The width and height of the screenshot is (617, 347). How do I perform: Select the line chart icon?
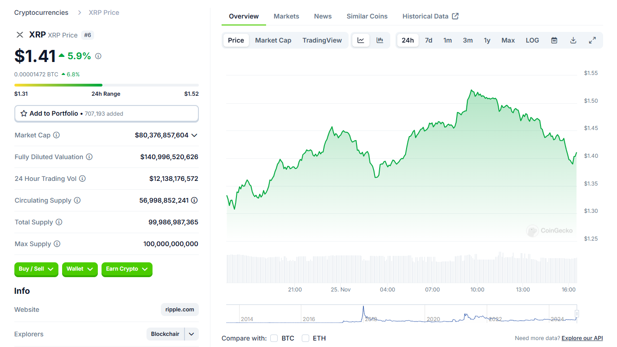pos(361,40)
